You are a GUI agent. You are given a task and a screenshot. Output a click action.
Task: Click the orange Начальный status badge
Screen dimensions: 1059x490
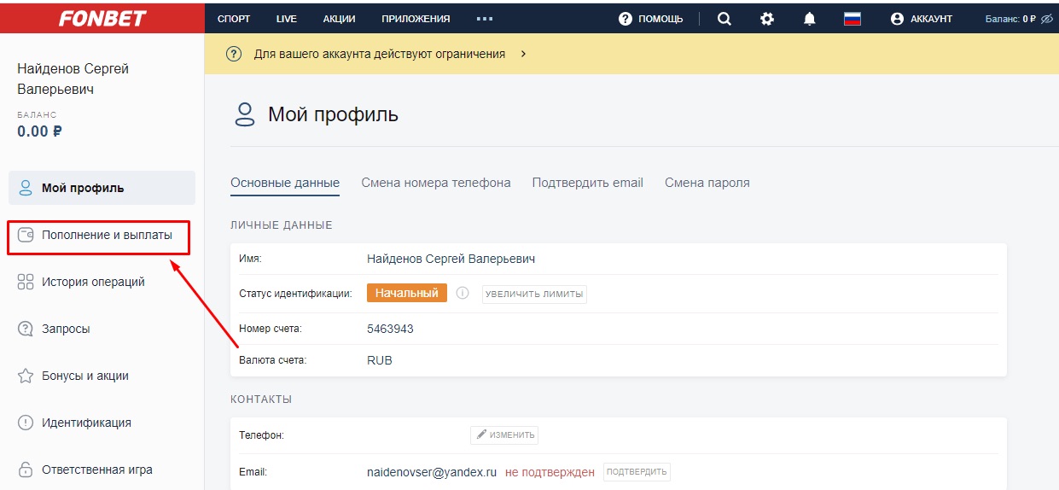pyautogui.click(x=407, y=293)
